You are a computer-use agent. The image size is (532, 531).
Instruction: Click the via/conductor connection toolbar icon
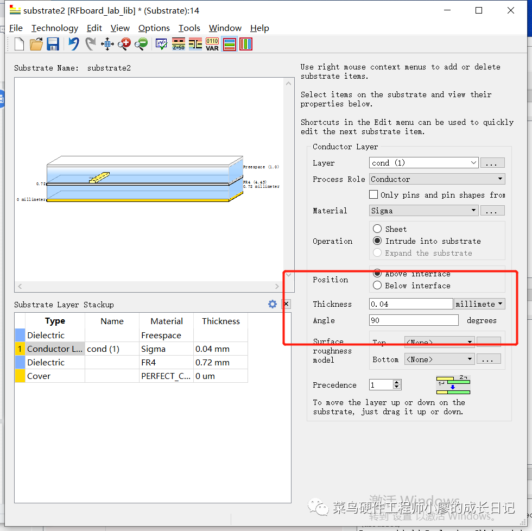(x=195, y=44)
